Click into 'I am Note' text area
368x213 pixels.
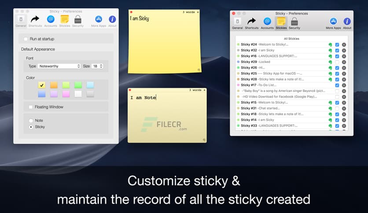(167, 118)
